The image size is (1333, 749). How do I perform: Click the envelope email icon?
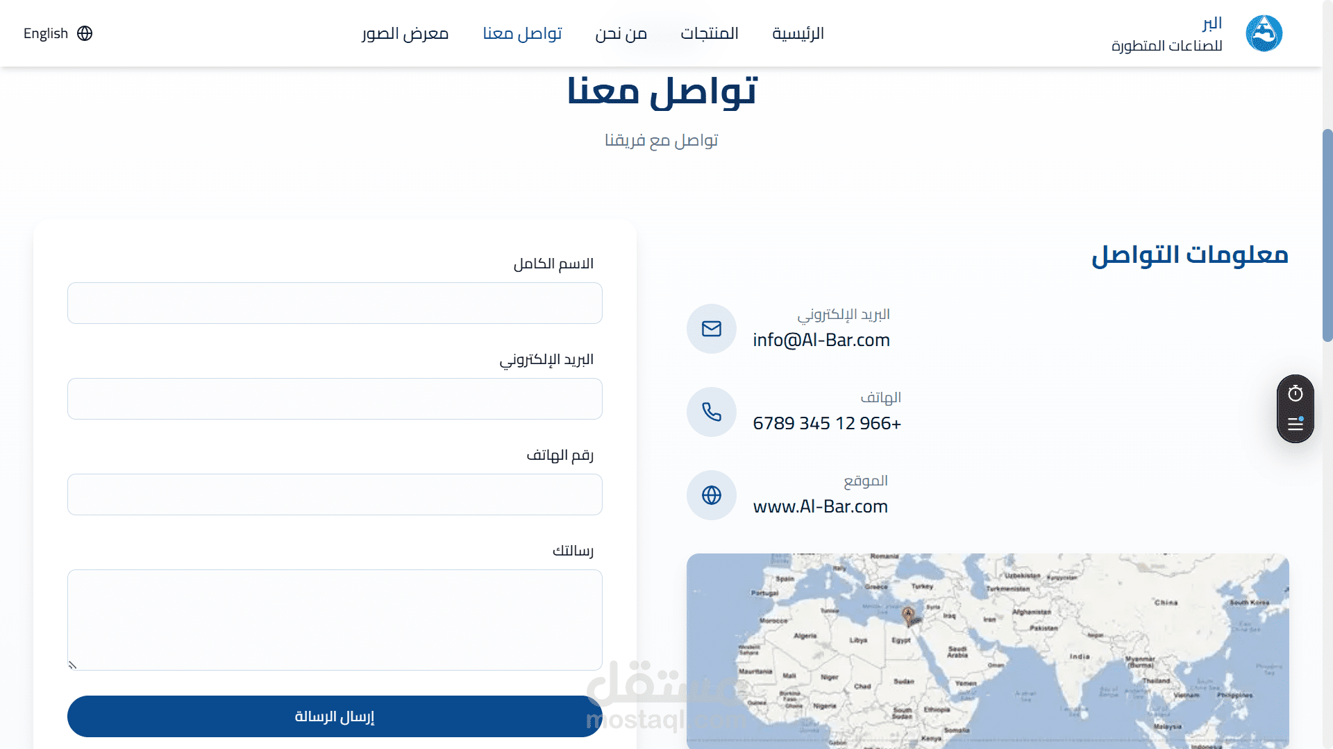[x=712, y=329]
